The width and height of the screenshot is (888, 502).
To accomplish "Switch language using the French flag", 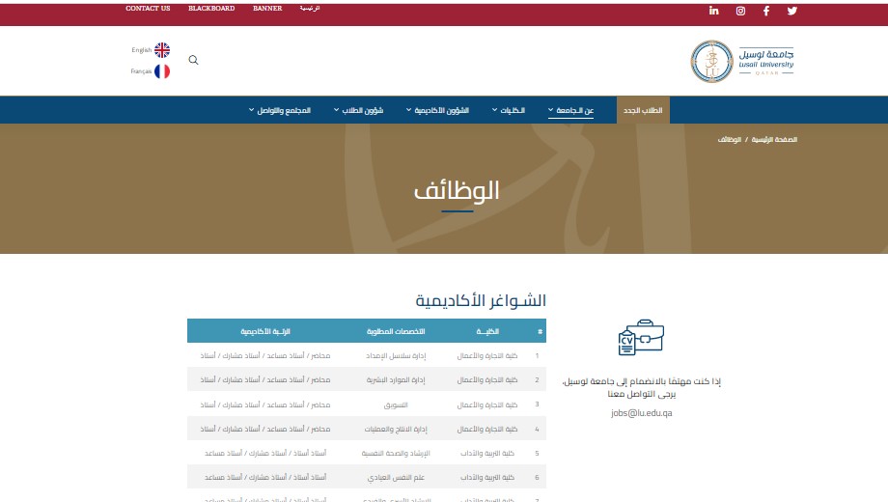I will [x=162, y=71].
